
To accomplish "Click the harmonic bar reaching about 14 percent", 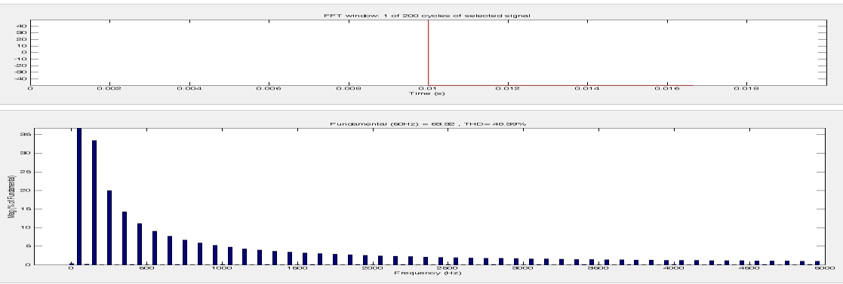I will (125, 238).
